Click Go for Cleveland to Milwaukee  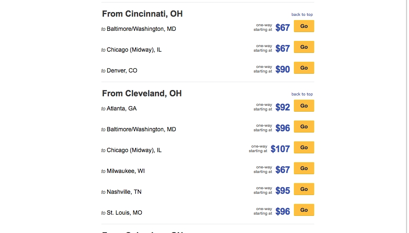point(304,168)
